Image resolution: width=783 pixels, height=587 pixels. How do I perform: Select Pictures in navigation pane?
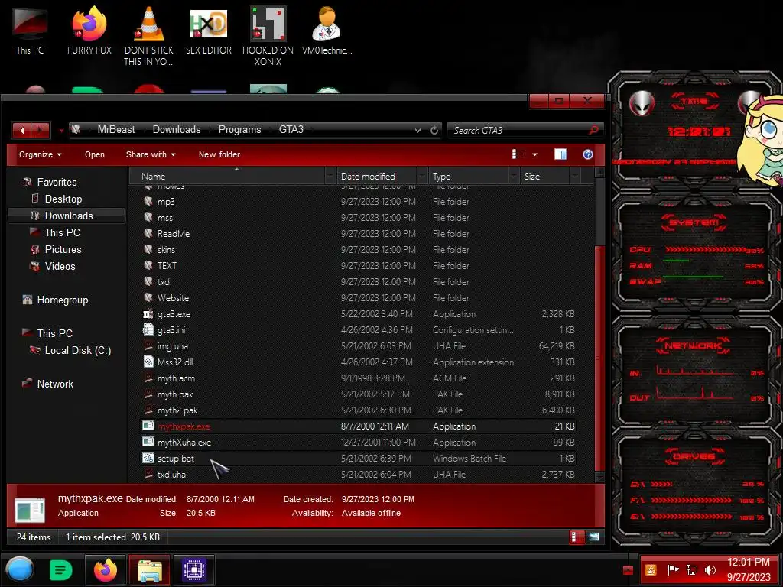[x=63, y=249]
